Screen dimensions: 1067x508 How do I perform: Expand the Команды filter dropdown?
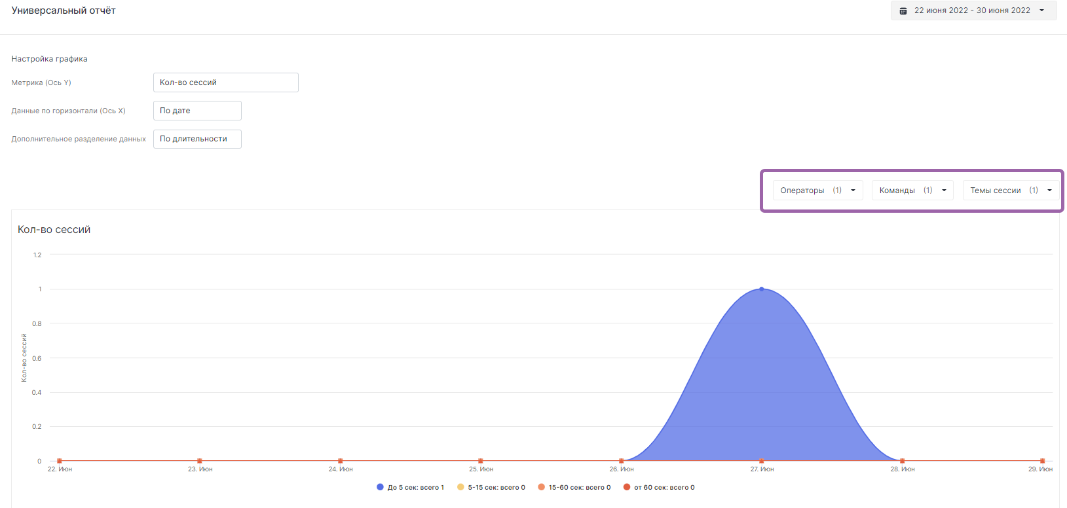912,190
